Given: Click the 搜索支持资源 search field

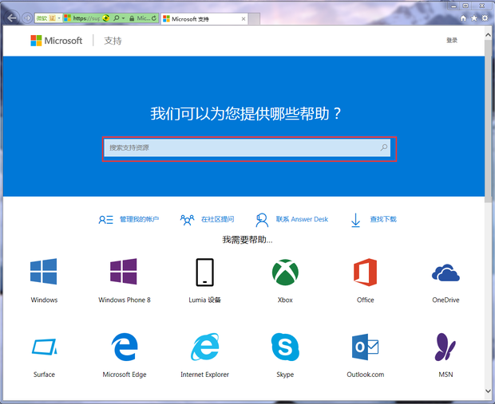Looking at the screenshot, I should coord(240,147).
